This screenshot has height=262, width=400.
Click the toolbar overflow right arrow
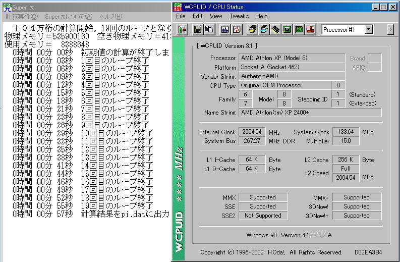point(390,30)
